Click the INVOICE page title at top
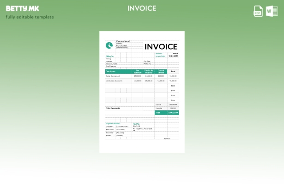 (142, 8)
